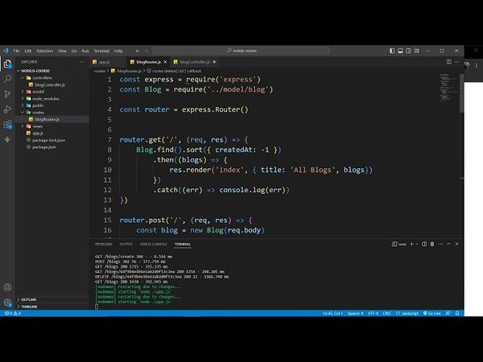
Task: Expand the Timeline section
Action: click(x=52, y=306)
